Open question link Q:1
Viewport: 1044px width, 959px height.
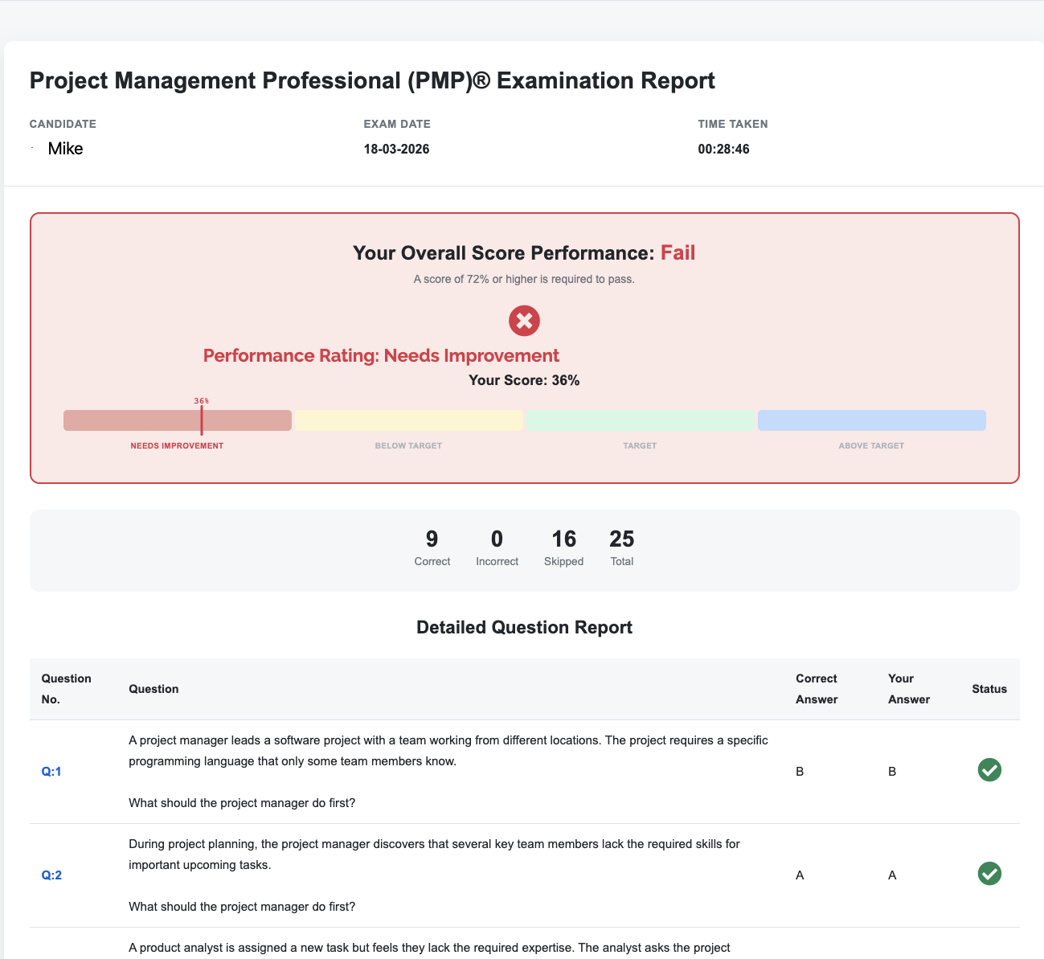point(51,772)
